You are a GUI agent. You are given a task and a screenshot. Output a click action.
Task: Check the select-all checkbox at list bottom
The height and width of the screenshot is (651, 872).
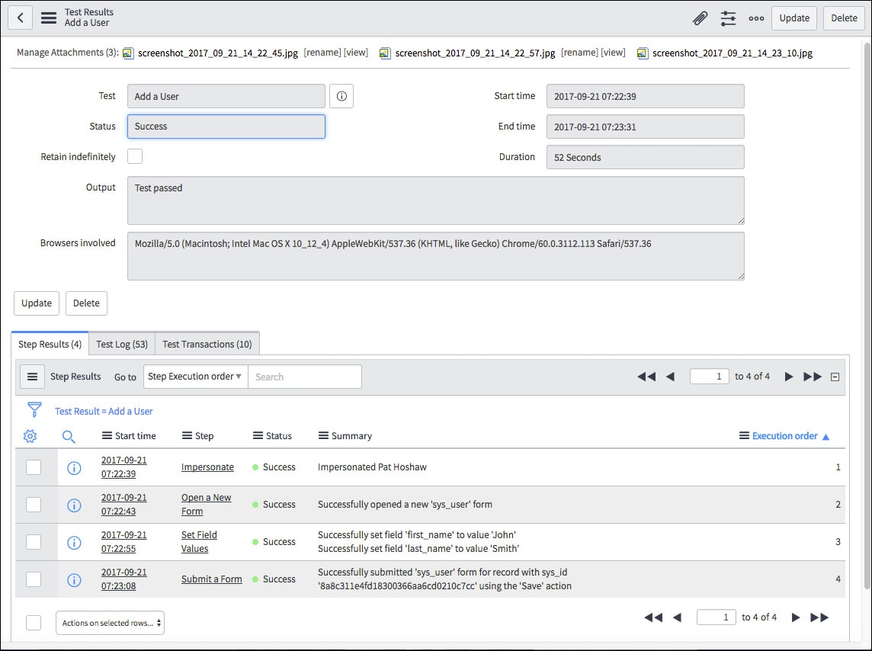point(34,623)
